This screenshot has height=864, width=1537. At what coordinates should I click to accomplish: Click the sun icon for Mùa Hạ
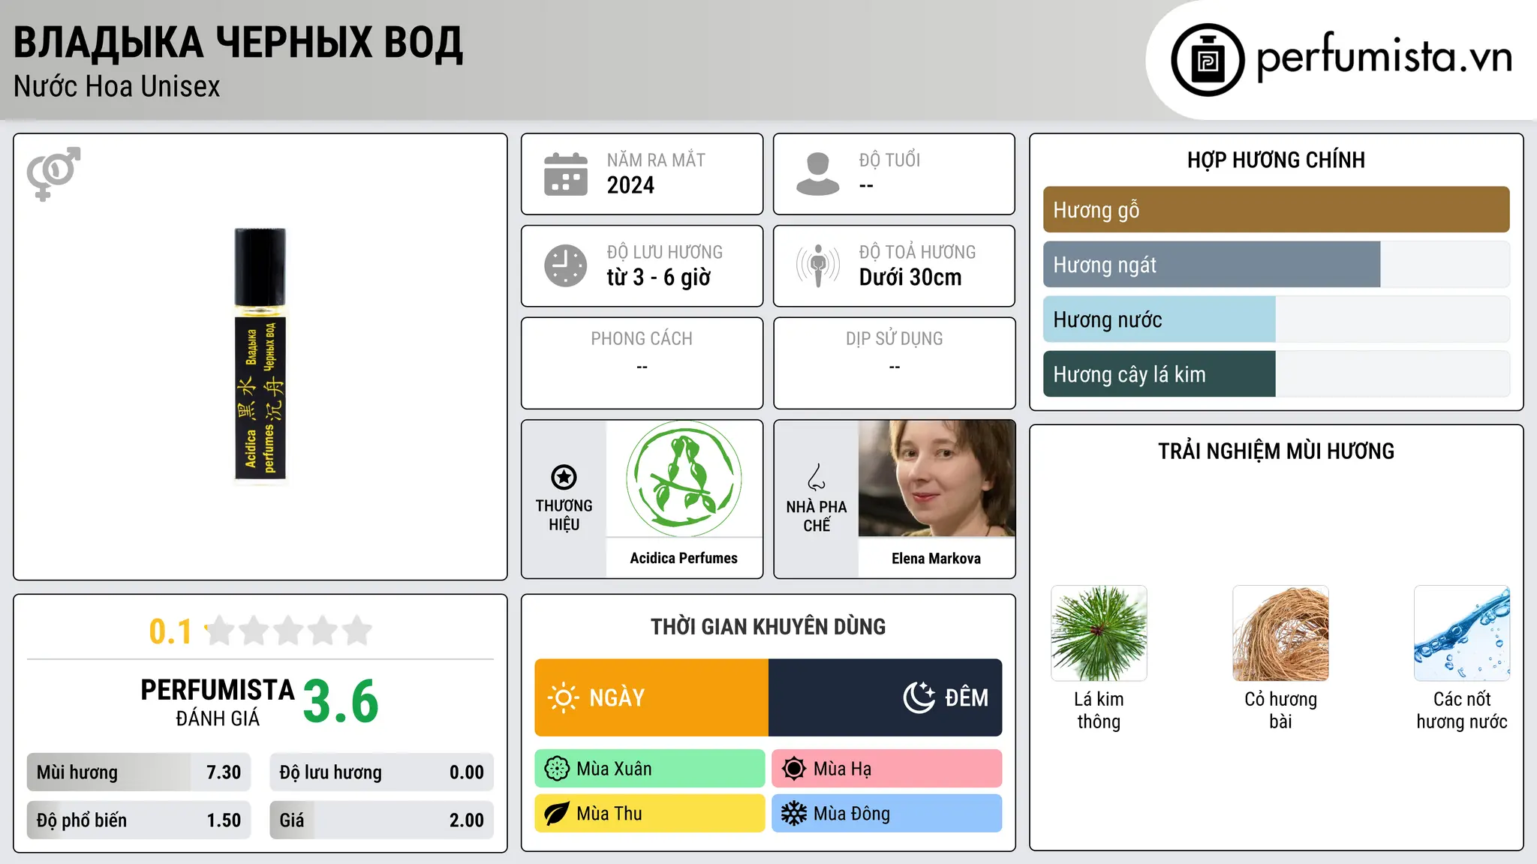pyautogui.click(x=794, y=769)
